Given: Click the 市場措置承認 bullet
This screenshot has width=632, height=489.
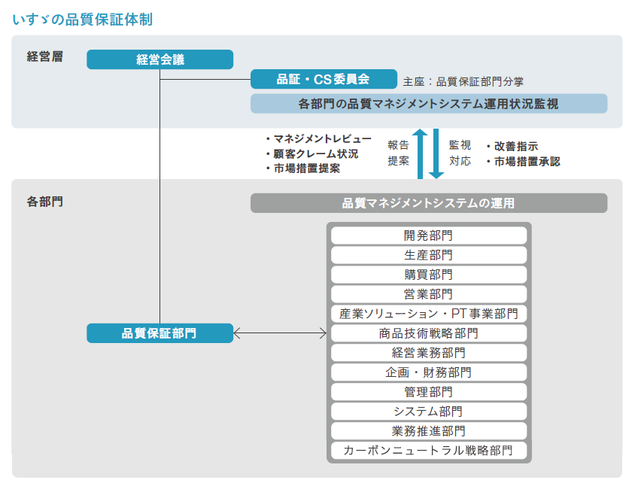Looking at the screenshot, I should [523, 162].
